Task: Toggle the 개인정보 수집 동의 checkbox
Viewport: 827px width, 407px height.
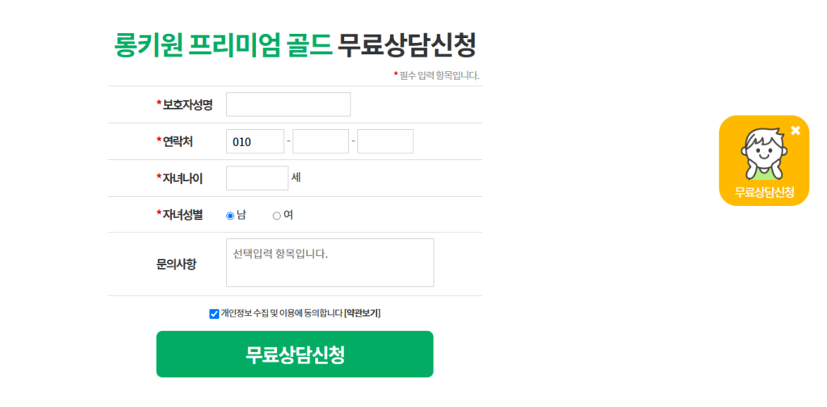Action: point(213,314)
